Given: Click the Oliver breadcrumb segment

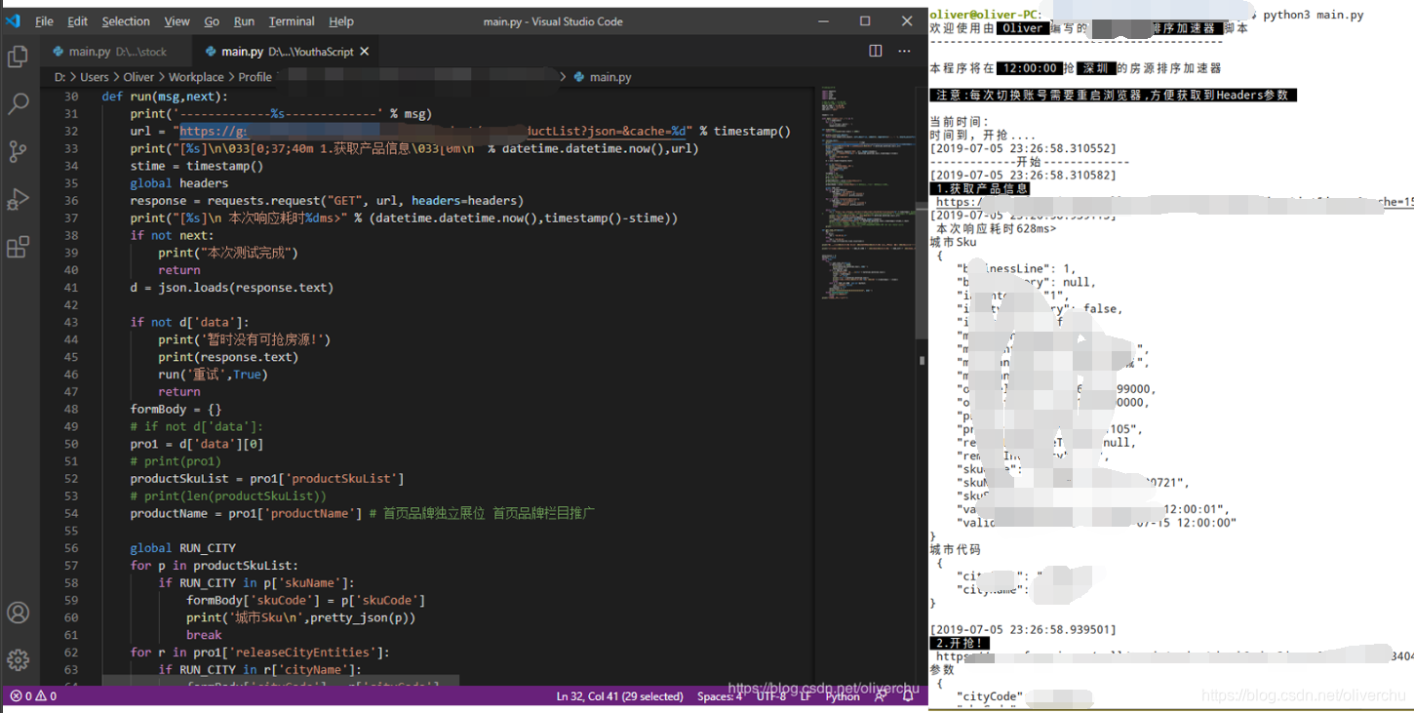Looking at the screenshot, I should pos(138,77).
